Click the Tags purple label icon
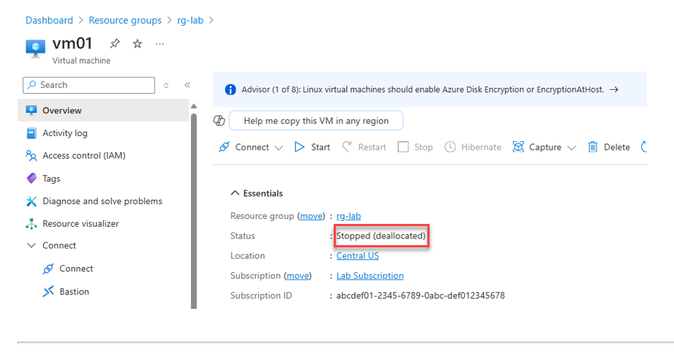674x363 pixels. 31,178
